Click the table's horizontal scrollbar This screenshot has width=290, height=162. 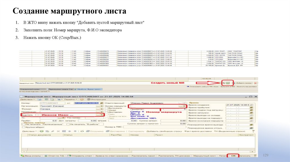point(138,152)
